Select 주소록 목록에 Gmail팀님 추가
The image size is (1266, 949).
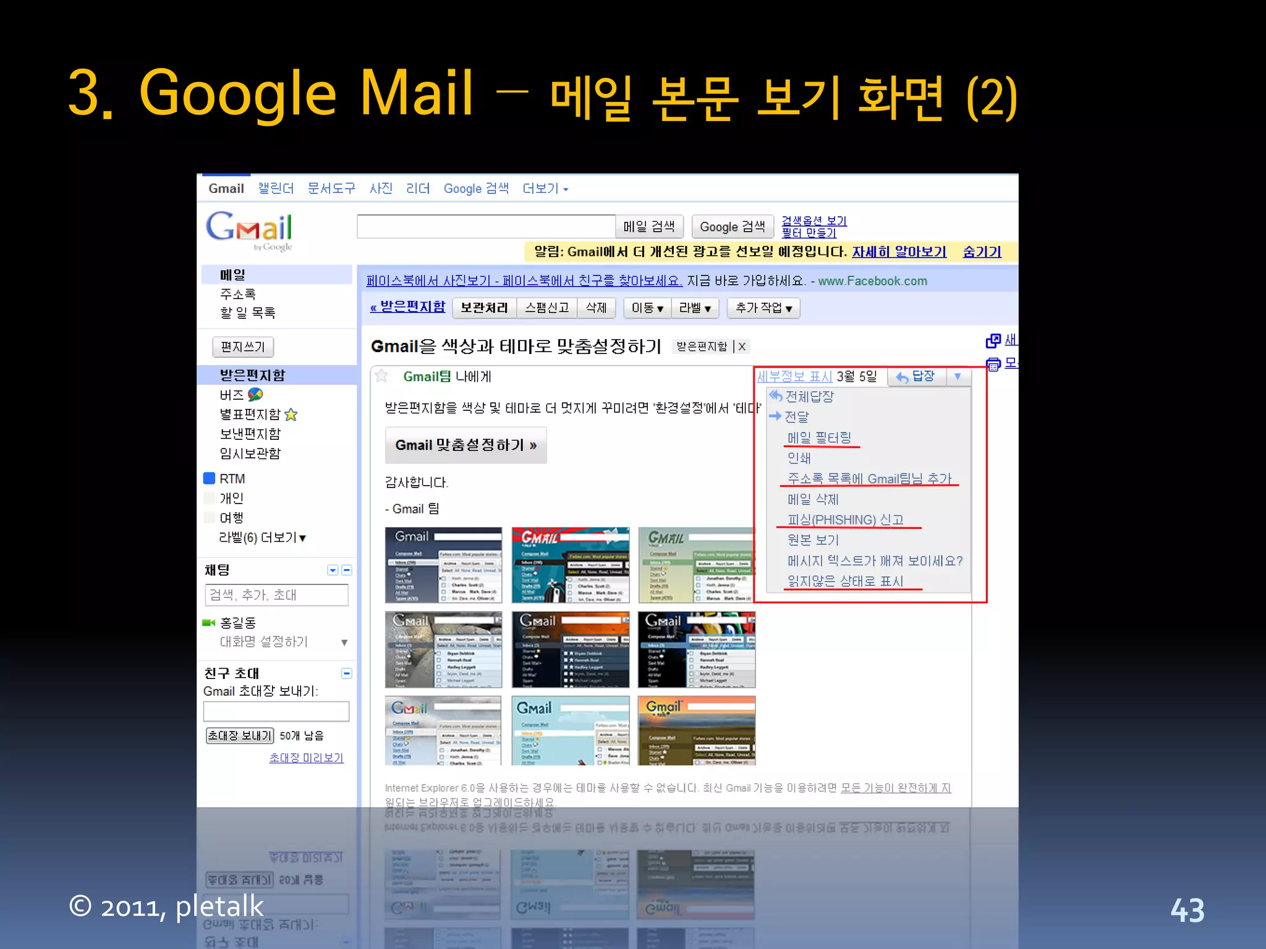(x=870, y=478)
